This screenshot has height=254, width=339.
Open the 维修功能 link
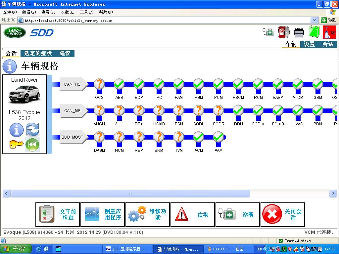tap(158, 214)
